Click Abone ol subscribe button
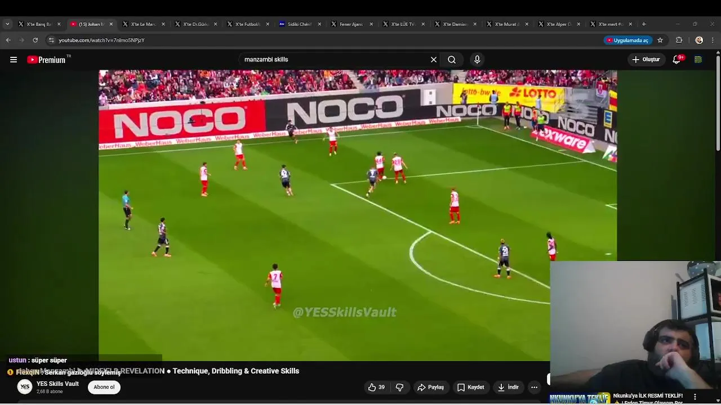The height and width of the screenshot is (405, 721). (104, 387)
